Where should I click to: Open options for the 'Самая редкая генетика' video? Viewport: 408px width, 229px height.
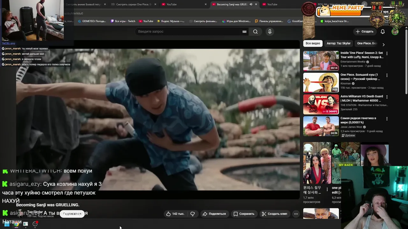(x=387, y=119)
